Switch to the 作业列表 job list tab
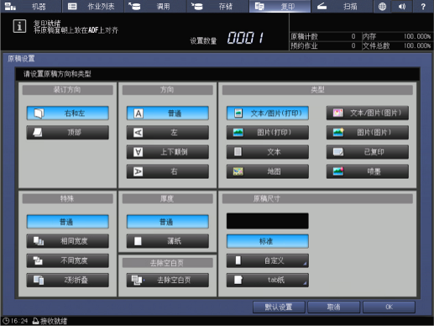 pyautogui.click(x=93, y=6)
